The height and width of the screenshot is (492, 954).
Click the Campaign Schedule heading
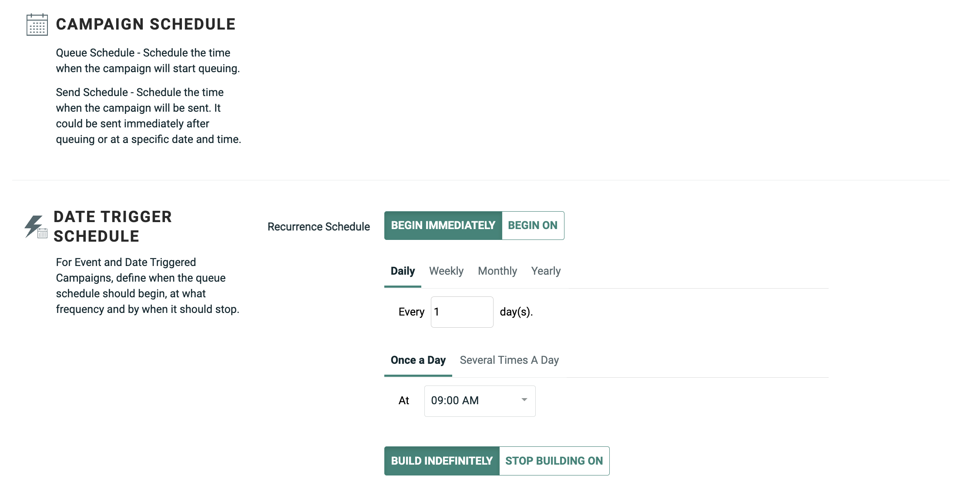(146, 24)
